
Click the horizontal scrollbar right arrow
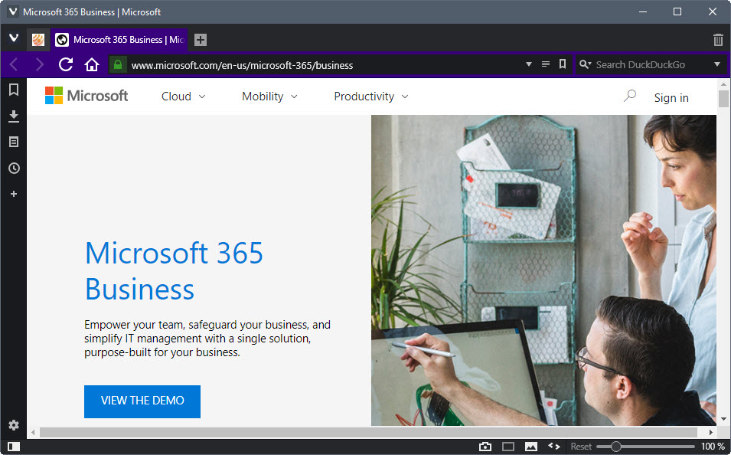pyautogui.click(x=711, y=432)
